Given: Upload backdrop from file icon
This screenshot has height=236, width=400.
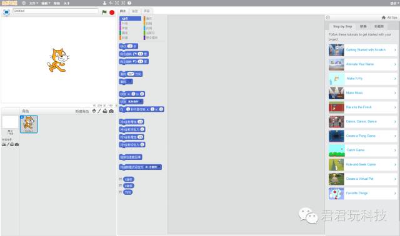Looking at the screenshot, I should coord(12,144).
